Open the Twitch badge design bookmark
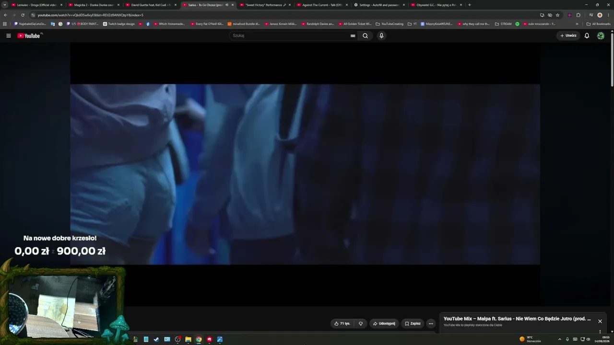This screenshot has width=614, height=345. [x=119, y=24]
